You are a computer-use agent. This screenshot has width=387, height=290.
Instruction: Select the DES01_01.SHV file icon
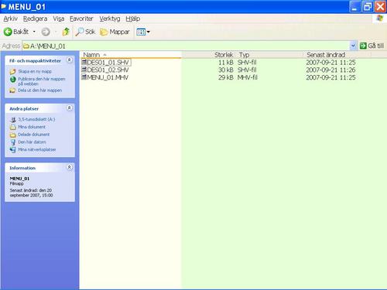coord(84,62)
